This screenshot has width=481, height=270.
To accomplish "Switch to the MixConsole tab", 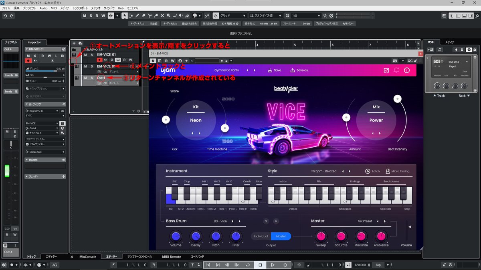I will pyautogui.click(x=87, y=256).
